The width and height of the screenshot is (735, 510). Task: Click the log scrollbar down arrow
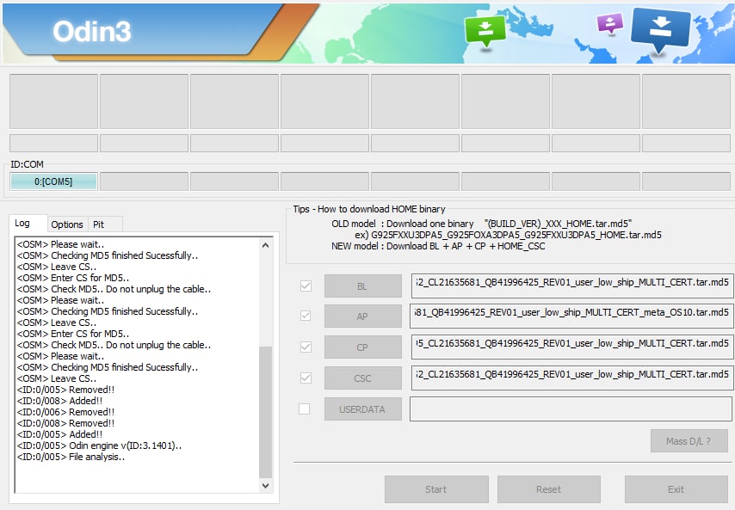tap(266, 486)
